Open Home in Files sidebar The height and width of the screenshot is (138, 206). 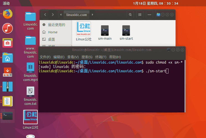56,32
